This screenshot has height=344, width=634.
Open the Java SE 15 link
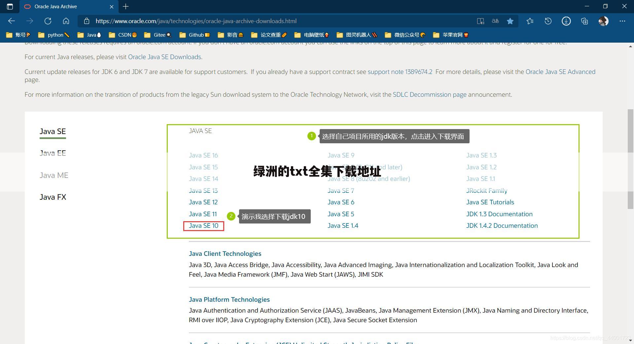[x=203, y=167]
